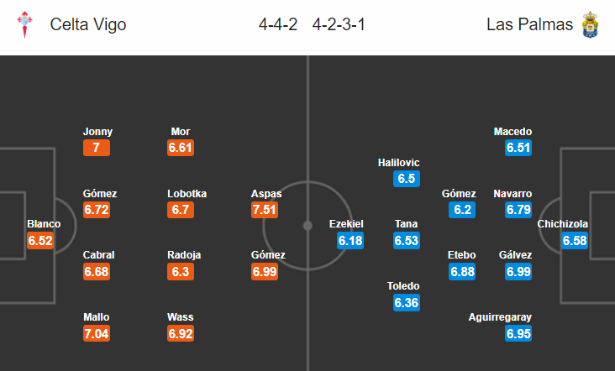The height and width of the screenshot is (371, 615).
Task: Click the 4-2-3-1 formation label
Action: (339, 24)
